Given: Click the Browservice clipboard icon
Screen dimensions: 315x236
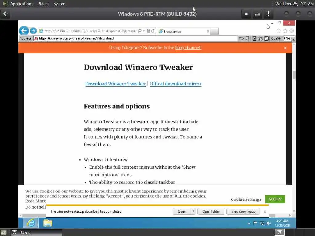Looking at the screenshot, I should pos(266,38).
